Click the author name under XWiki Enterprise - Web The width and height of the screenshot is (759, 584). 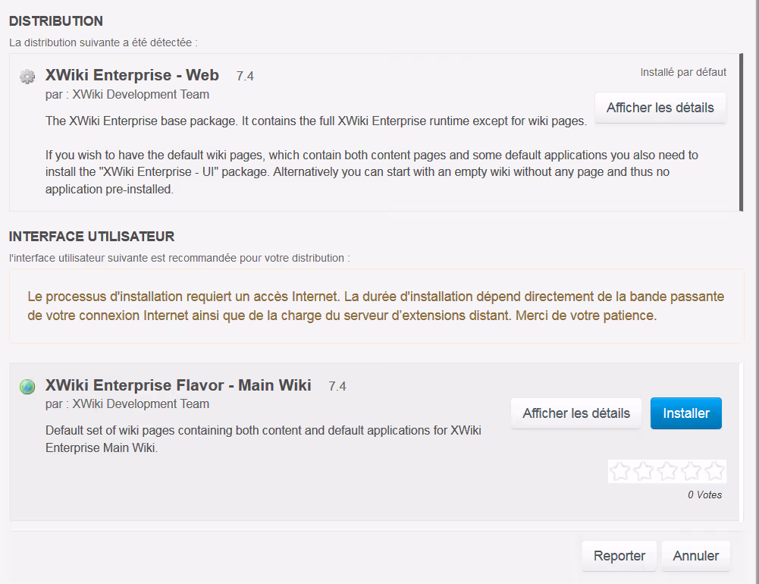[x=140, y=95]
